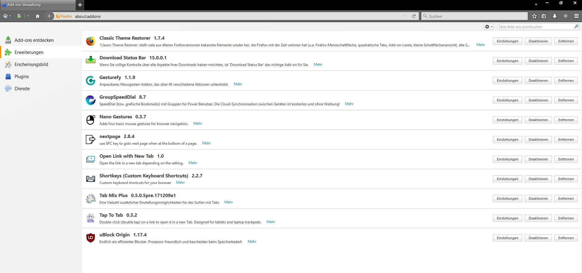
Task: Deactivate uBlock Origin
Action: (x=538, y=238)
